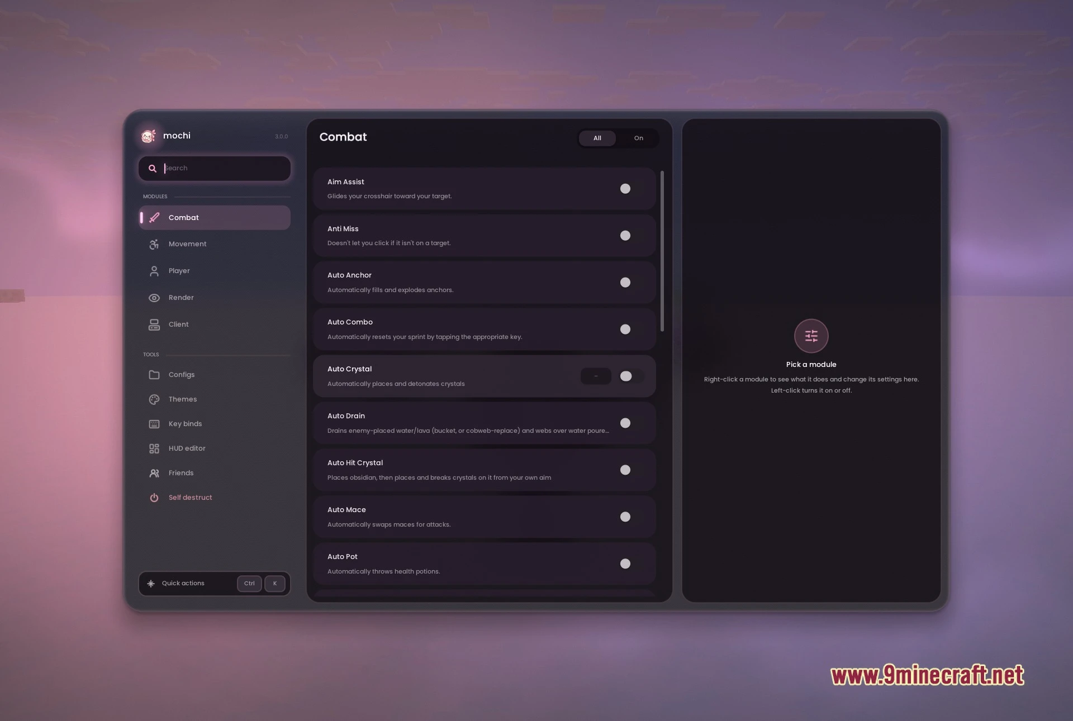Screen dimensions: 1073x721
Task: Filter modules with the On tab
Action: pyautogui.click(x=638, y=138)
